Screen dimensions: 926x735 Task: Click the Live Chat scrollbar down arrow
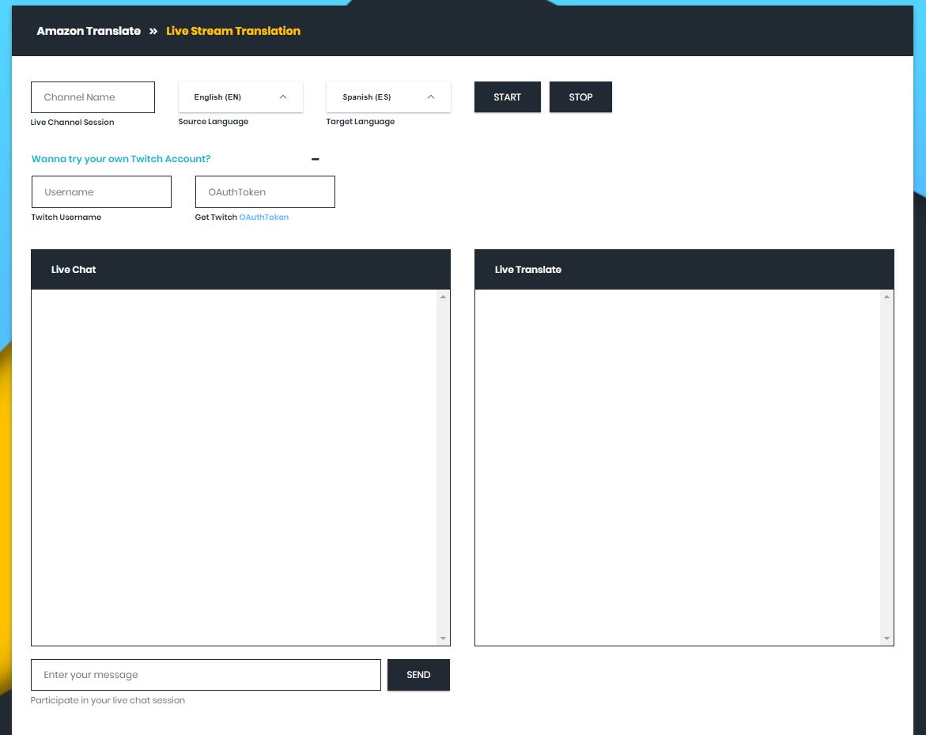[444, 638]
